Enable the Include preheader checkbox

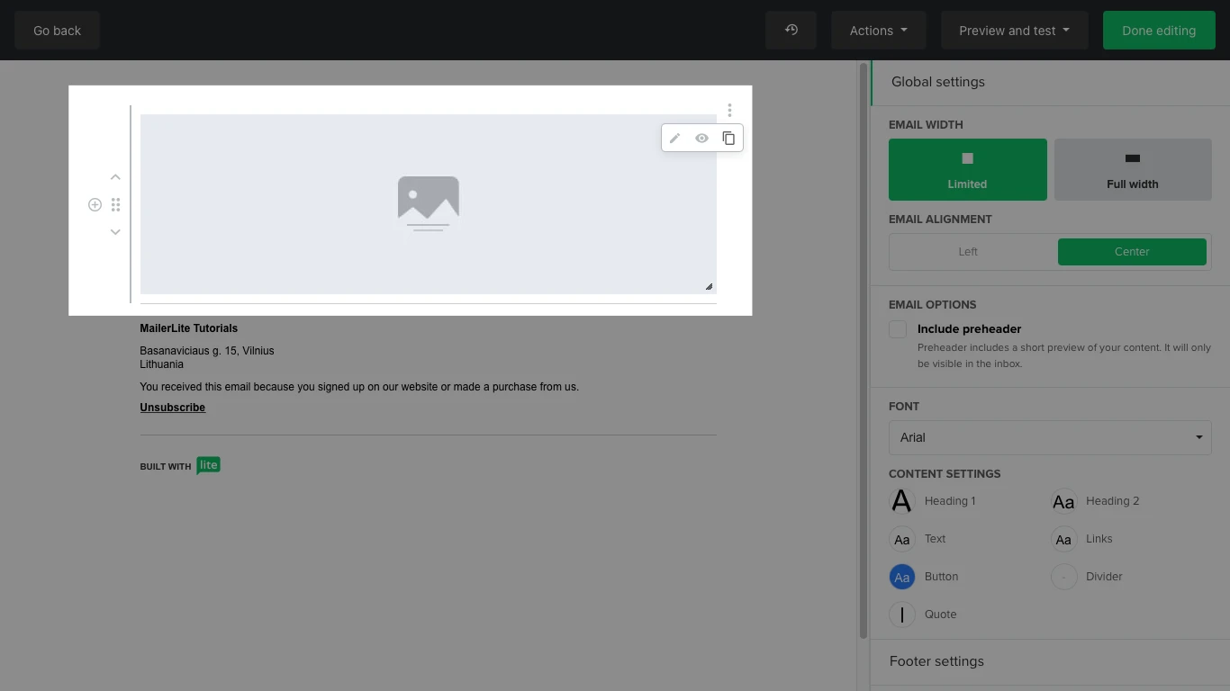pyautogui.click(x=898, y=329)
